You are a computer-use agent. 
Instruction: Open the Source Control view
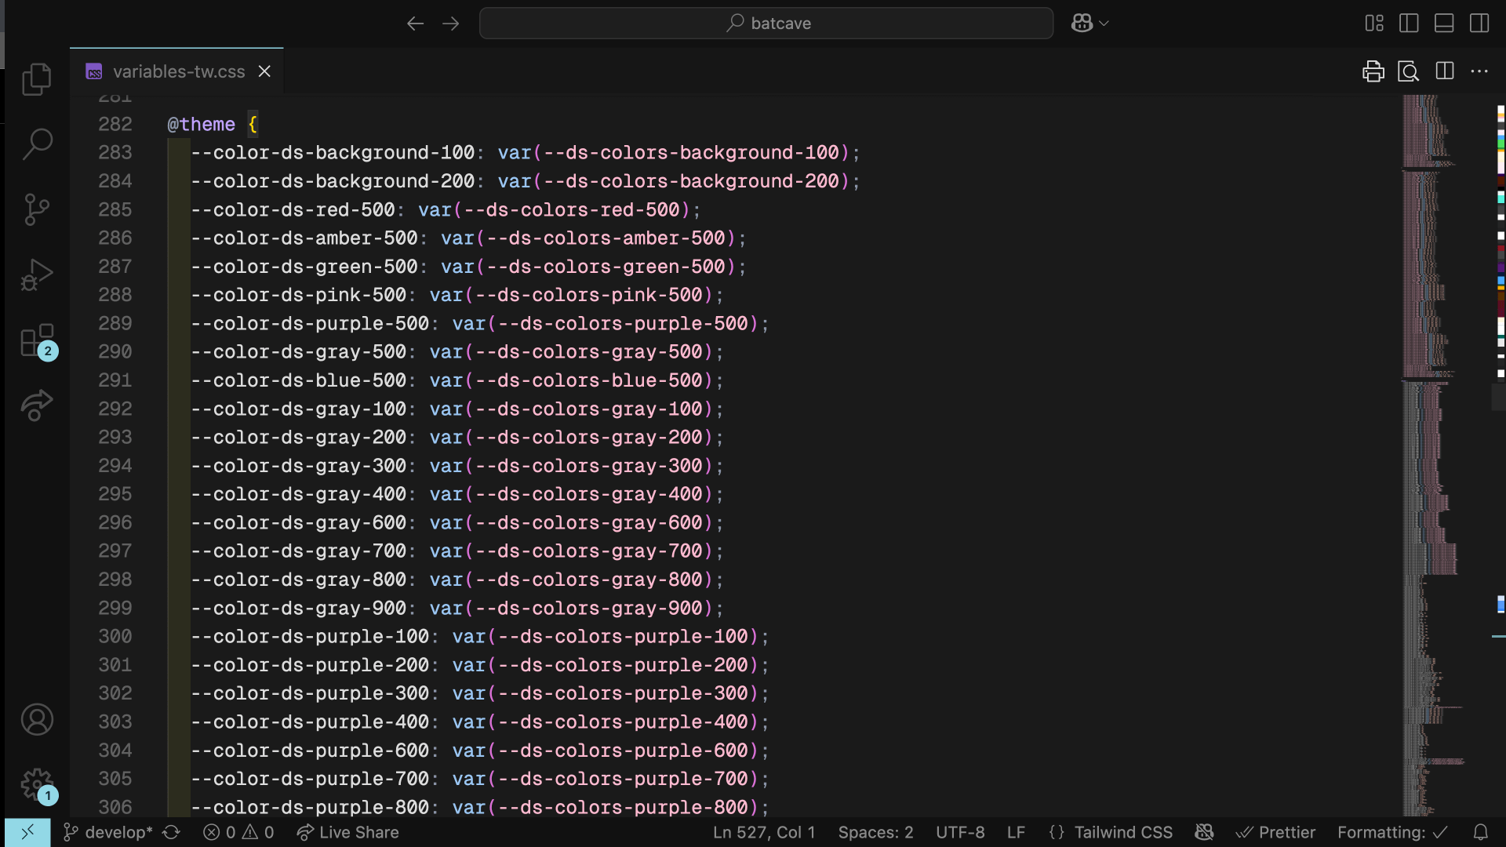click(37, 209)
